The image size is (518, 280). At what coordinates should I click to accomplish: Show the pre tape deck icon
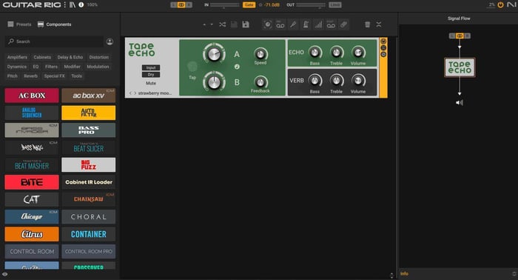click(x=280, y=24)
